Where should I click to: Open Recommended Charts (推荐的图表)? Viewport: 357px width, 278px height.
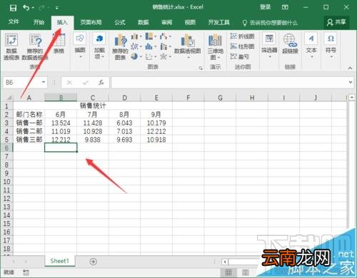click(120, 47)
